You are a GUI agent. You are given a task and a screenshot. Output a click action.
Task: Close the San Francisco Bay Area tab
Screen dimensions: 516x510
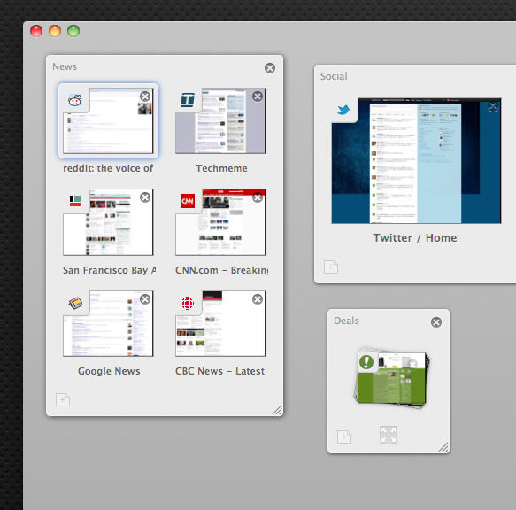pyautogui.click(x=145, y=197)
